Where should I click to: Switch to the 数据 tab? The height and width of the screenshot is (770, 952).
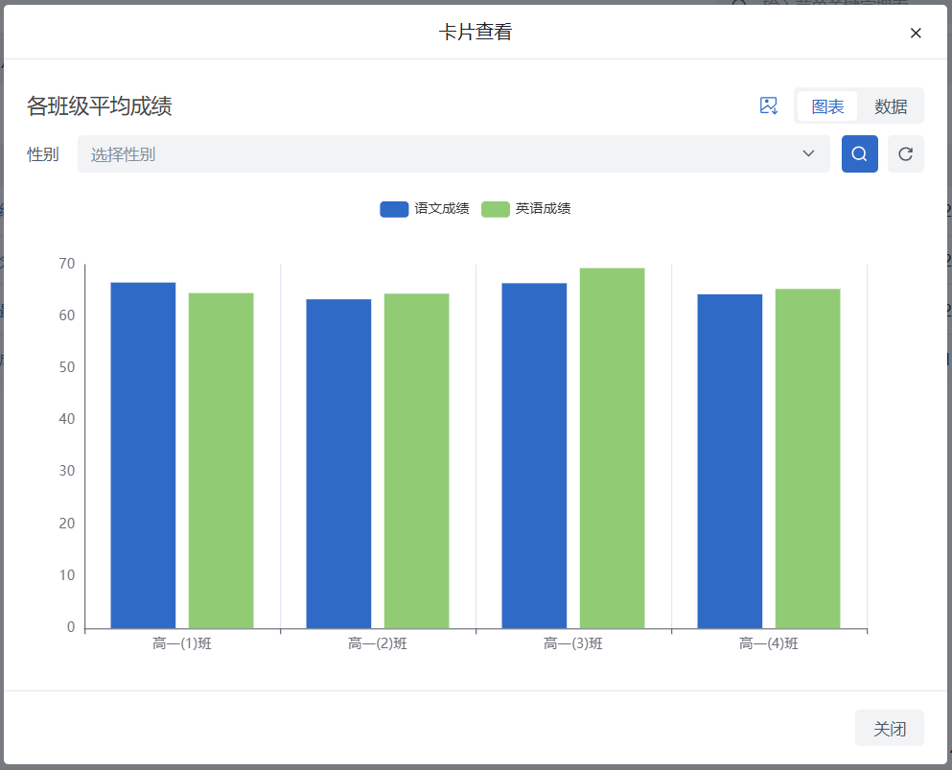891,106
